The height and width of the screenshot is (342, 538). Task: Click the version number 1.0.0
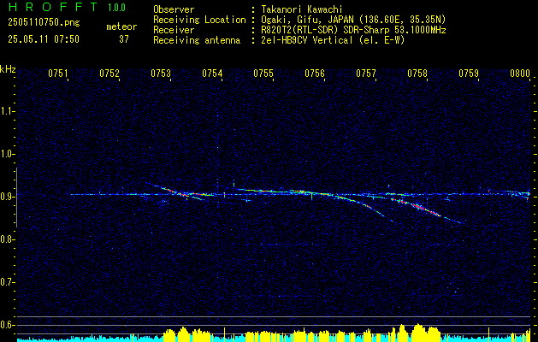point(116,8)
